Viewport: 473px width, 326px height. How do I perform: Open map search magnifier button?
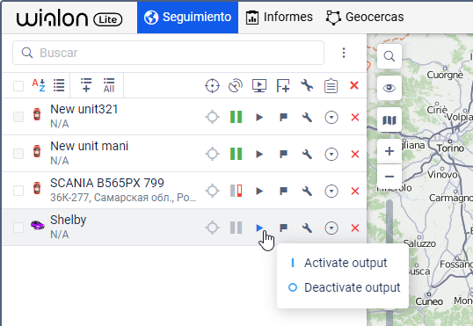coord(389,56)
